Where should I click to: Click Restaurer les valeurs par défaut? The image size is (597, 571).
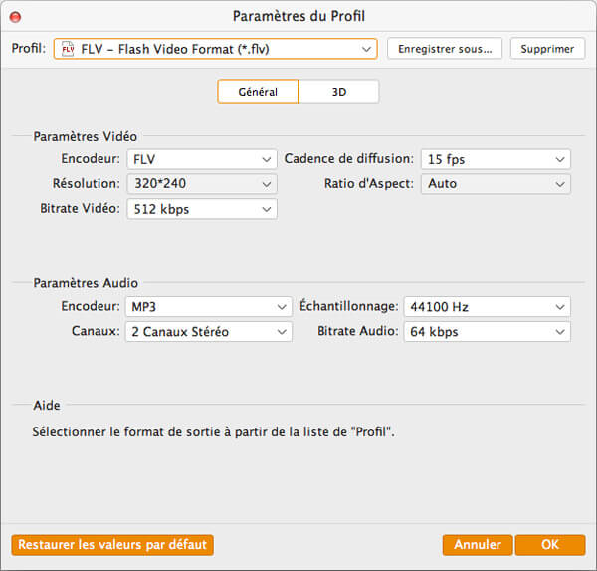[x=112, y=545]
